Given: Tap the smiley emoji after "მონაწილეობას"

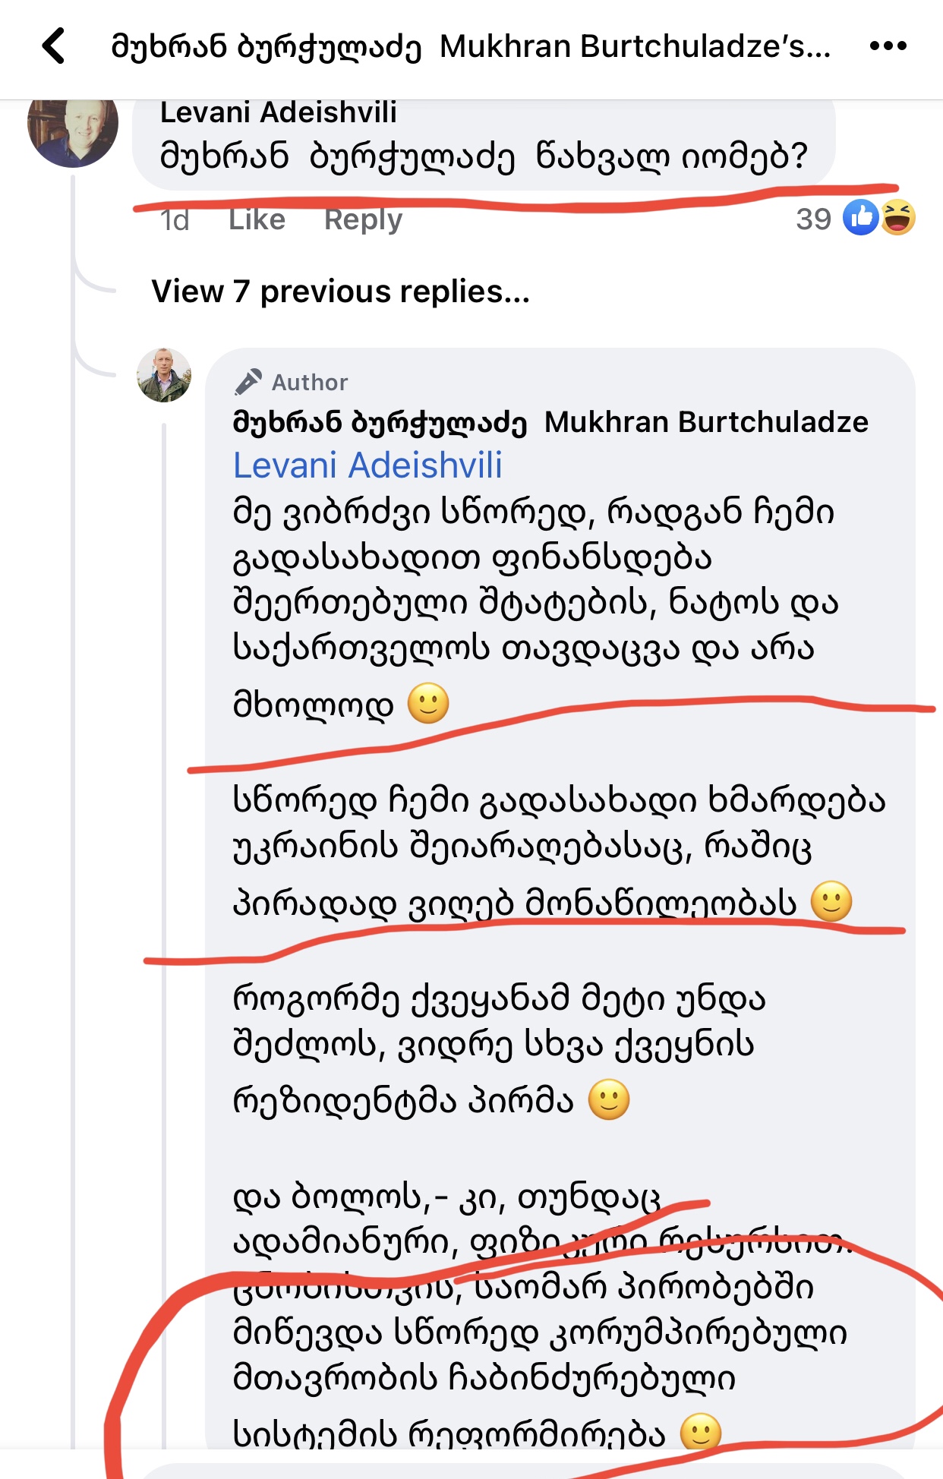Looking at the screenshot, I should click(x=831, y=901).
